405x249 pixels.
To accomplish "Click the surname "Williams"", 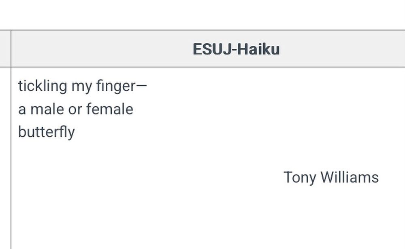I will 350,177.
